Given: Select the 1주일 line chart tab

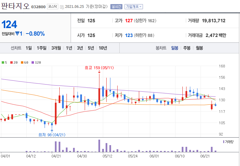Looking at the screenshot, I should (41, 48).
